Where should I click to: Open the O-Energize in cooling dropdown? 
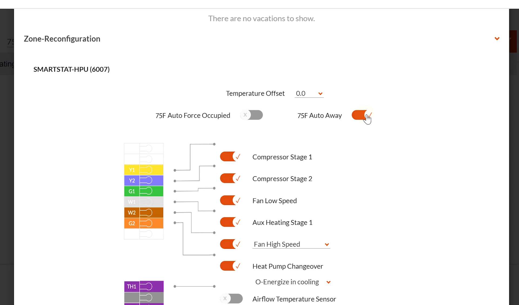tap(293, 282)
